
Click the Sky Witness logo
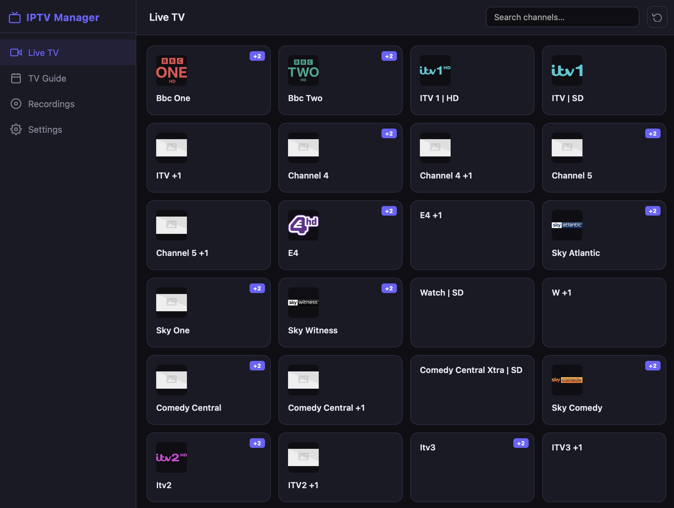click(303, 303)
